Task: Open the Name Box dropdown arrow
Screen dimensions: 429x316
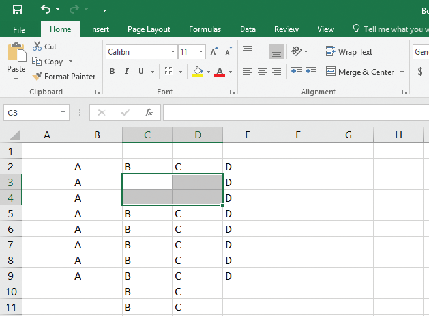Action: (63, 112)
